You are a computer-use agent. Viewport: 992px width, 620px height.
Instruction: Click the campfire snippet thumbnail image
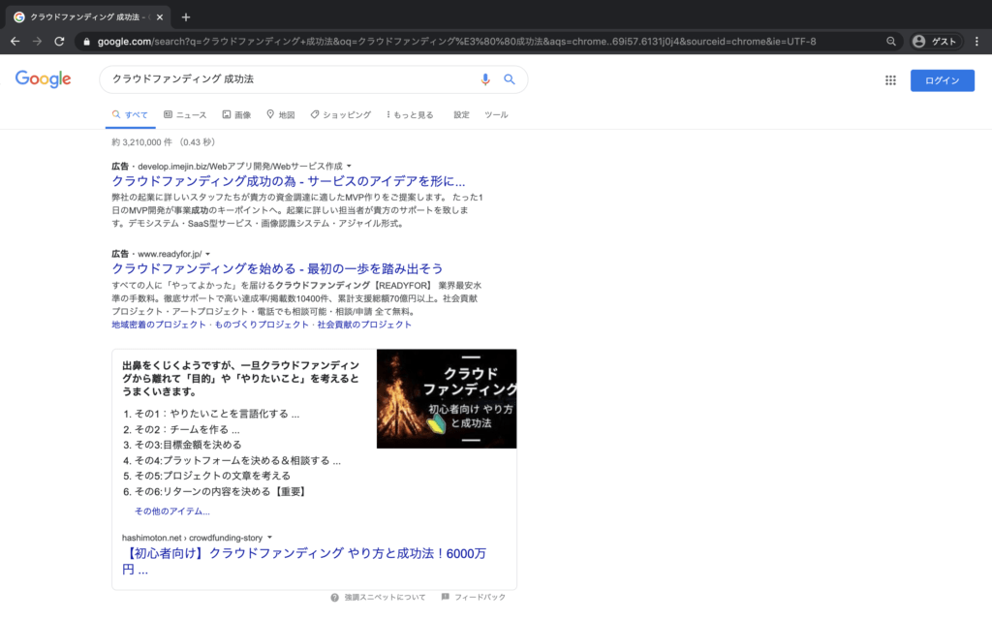447,398
